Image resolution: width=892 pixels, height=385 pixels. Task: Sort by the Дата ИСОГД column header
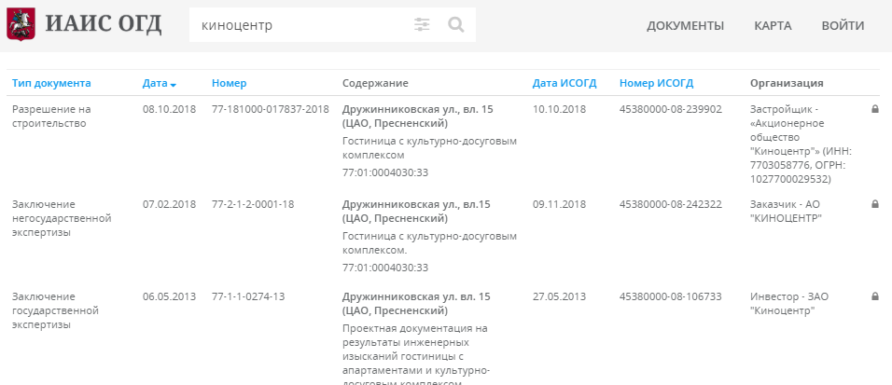(564, 83)
